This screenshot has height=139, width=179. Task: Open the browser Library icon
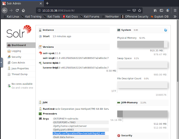click(155, 10)
